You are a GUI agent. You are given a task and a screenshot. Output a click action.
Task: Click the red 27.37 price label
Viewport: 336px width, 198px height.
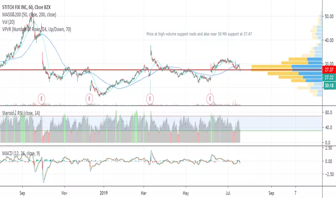click(329, 70)
